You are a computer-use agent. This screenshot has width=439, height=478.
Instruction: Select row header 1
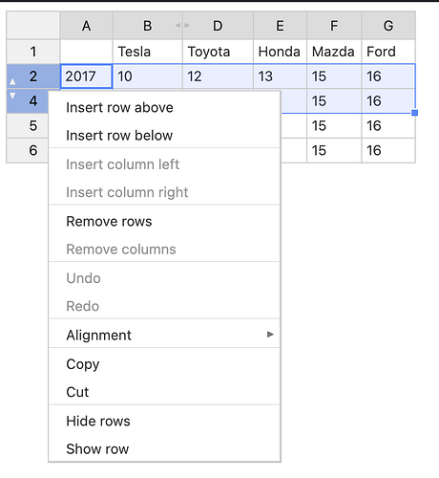coord(33,52)
